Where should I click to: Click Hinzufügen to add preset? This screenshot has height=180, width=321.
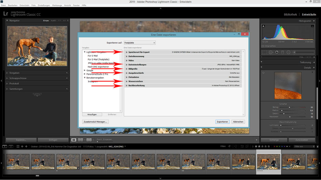click(92, 114)
